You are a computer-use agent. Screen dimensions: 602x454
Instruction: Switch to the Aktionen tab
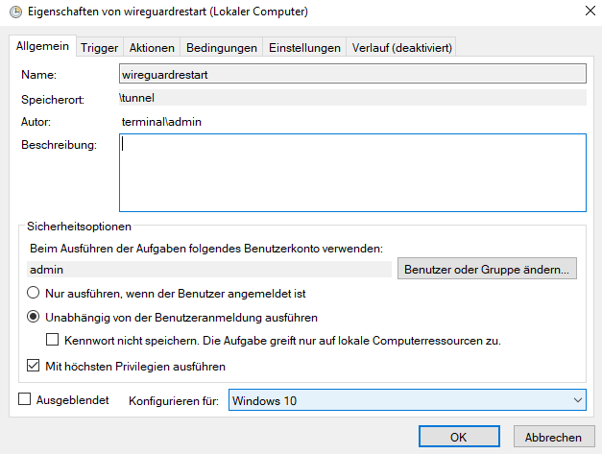pyautogui.click(x=152, y=47)
